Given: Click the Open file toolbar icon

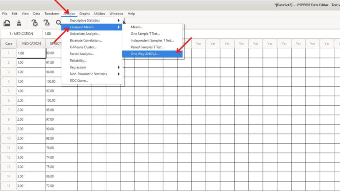Looking at the screenshot, I should point(7,23).
